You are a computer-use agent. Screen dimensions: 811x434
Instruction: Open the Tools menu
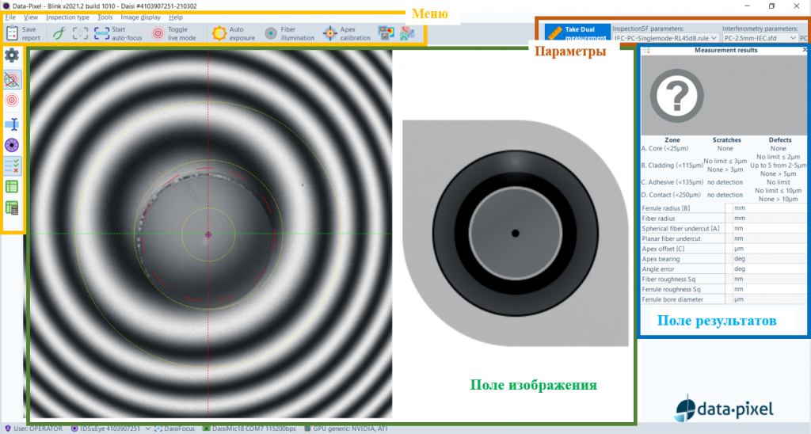105,17
